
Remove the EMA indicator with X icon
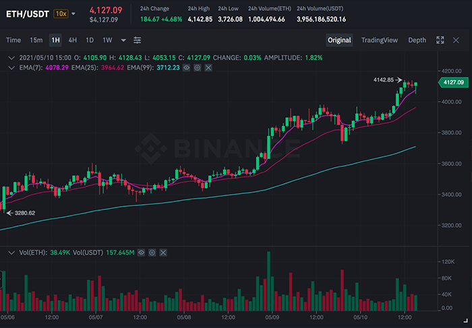[208, 68]
